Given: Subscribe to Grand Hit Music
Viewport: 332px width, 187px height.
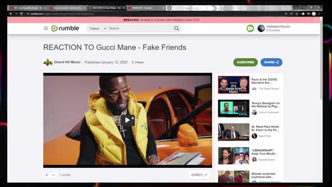Looking at the screenshot, I should click(245, 62).
